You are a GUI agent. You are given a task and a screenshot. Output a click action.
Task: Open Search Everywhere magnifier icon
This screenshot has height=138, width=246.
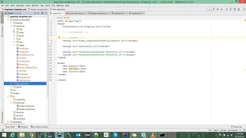pos(244,9)
